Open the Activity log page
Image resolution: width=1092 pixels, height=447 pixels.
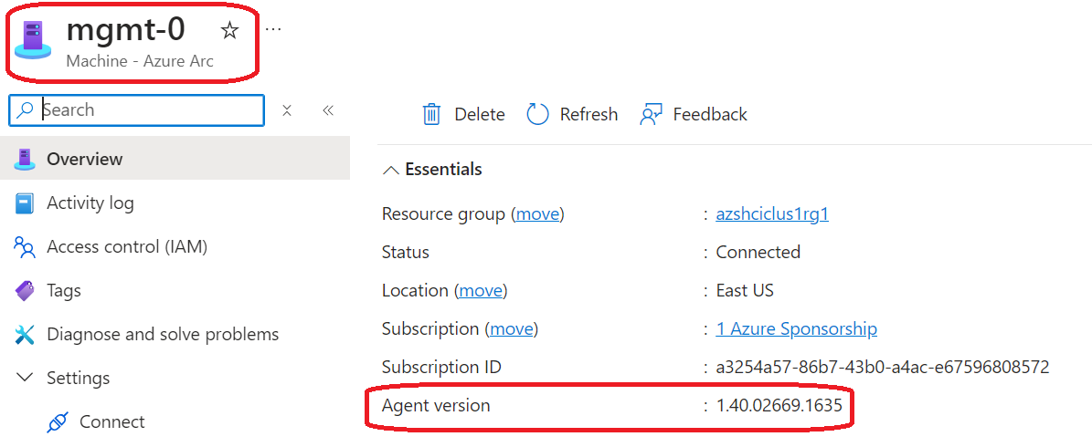[x=90, y=203]
